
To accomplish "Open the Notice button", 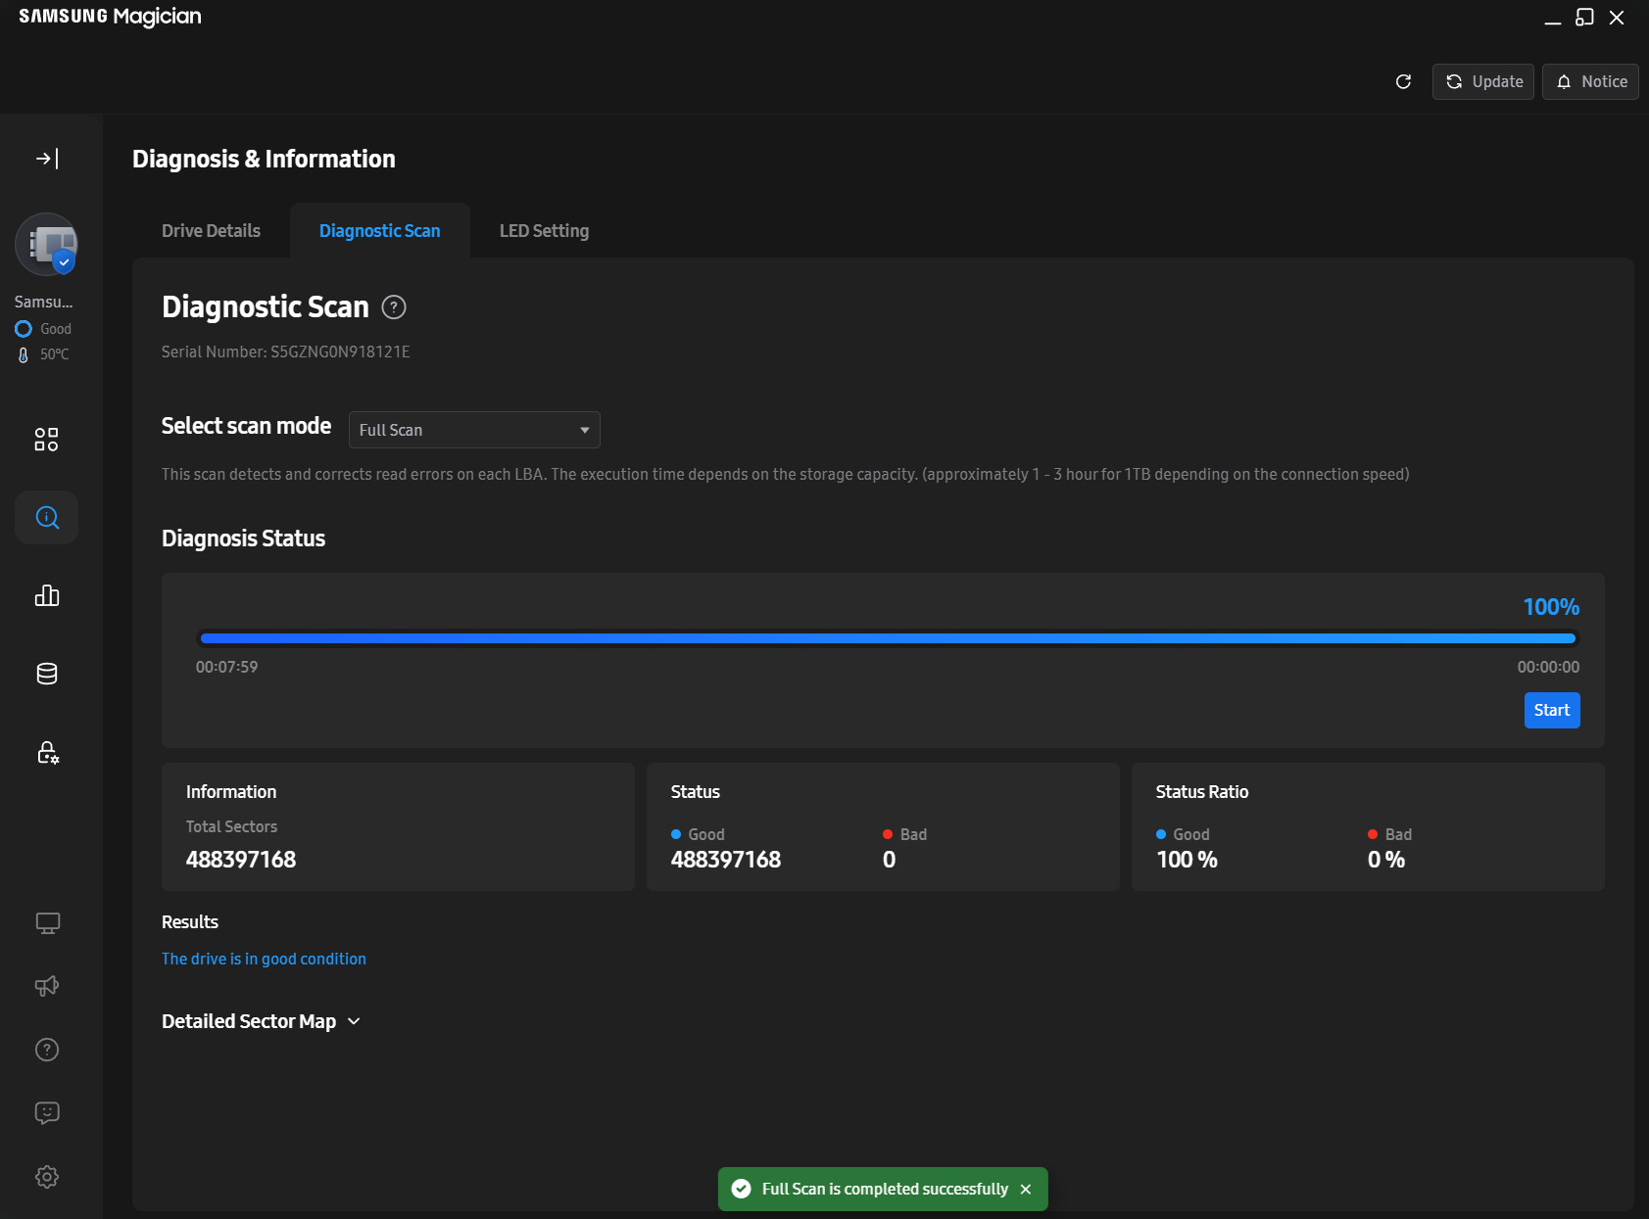I will pyautogui.click(x=1590, y=82).
